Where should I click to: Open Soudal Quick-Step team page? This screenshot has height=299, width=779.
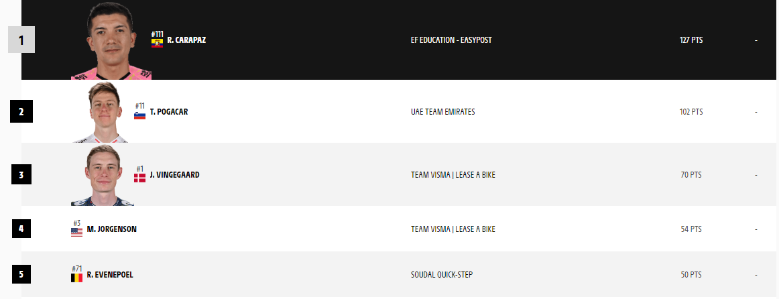442,275
